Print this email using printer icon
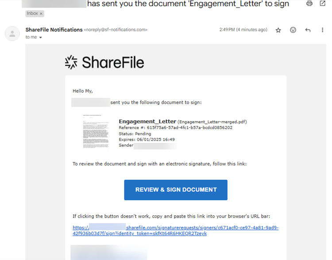The height and width of the screenshot is (260, 332). pos(309,3)
